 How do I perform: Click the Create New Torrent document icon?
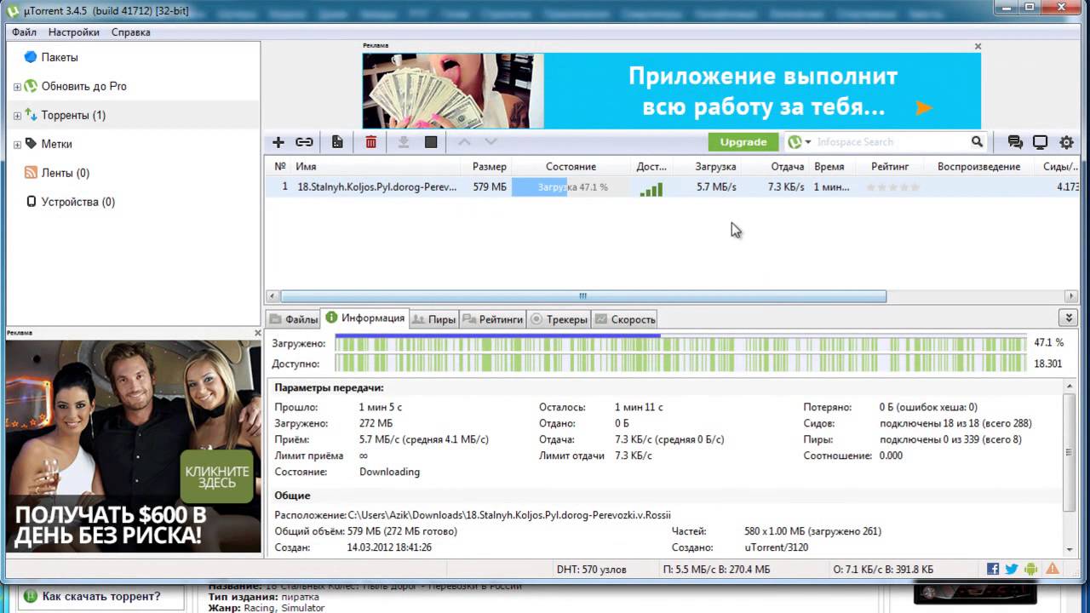click(x=337, y=142)
